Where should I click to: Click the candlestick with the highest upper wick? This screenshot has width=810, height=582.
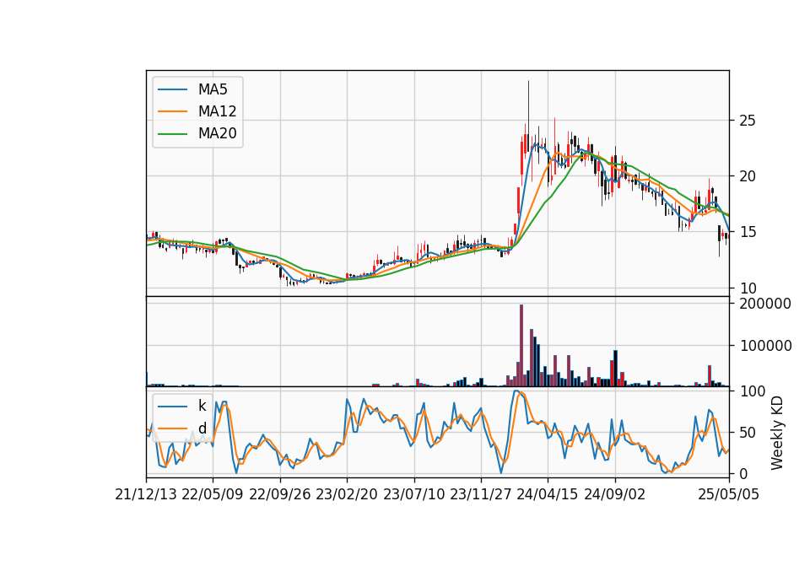528,118
